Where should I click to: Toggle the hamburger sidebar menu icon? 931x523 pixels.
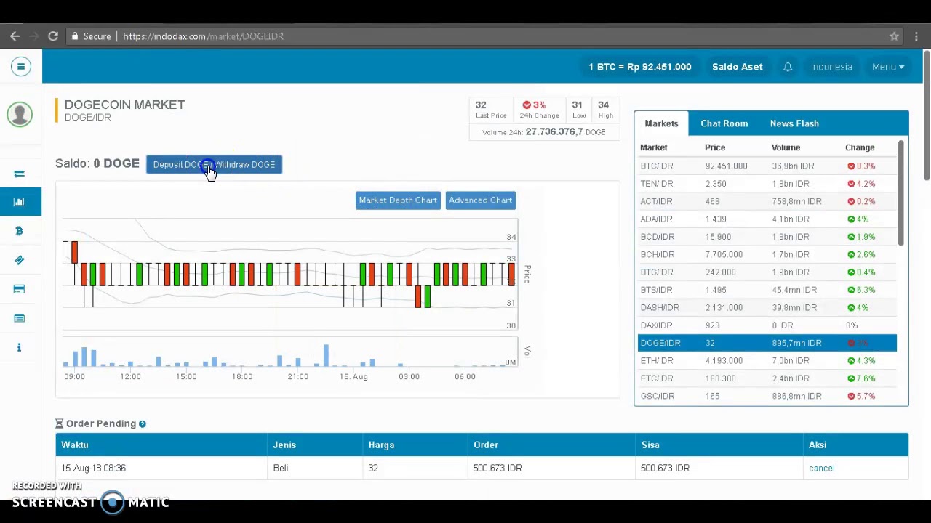pyautogui.click(x=20, y=67)
